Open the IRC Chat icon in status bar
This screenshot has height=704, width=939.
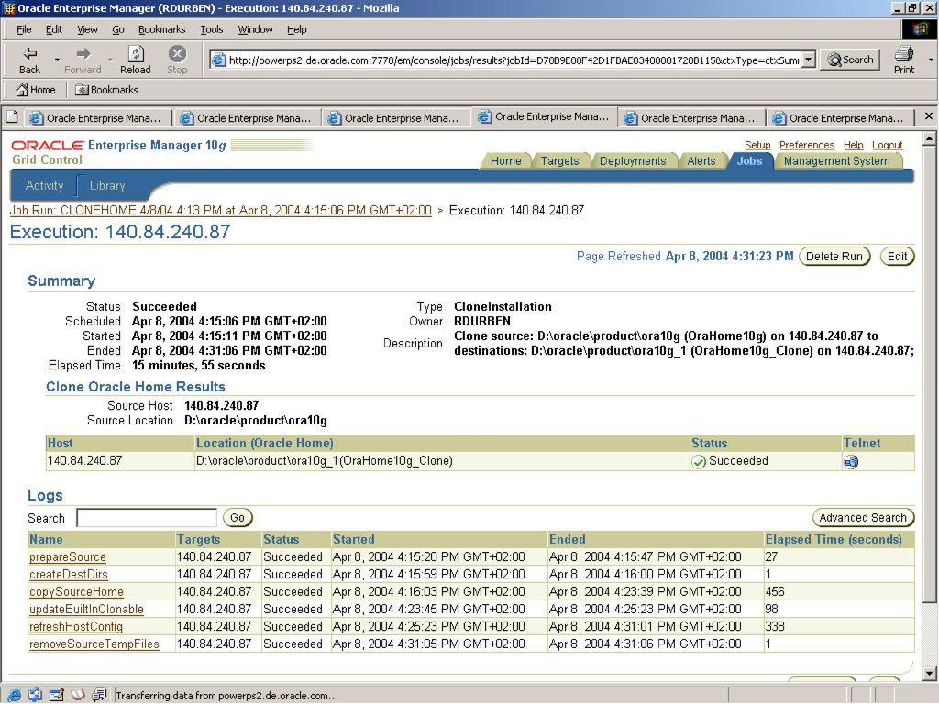tap(99, 695)
